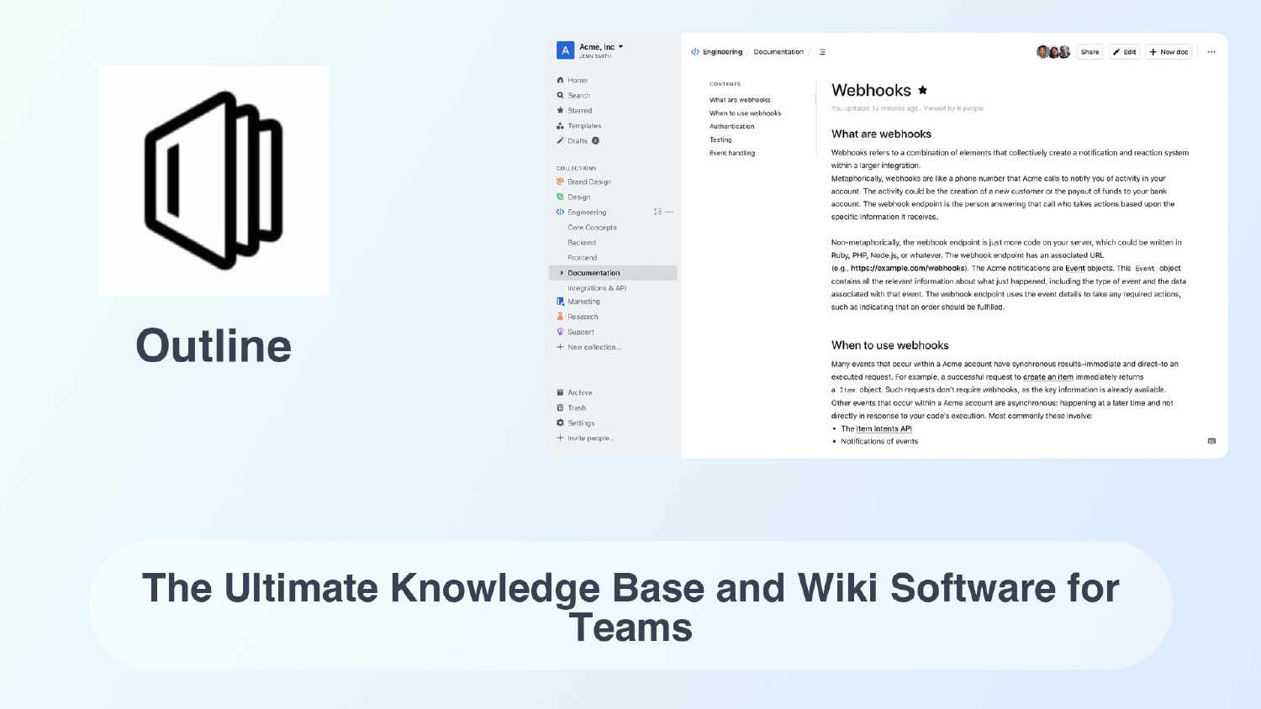Click the Drafts pencil icon

(x=562, y=140)
